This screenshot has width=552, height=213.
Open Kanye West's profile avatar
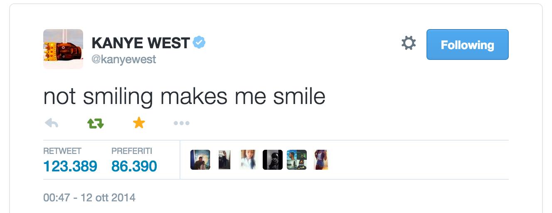point(63,49)
